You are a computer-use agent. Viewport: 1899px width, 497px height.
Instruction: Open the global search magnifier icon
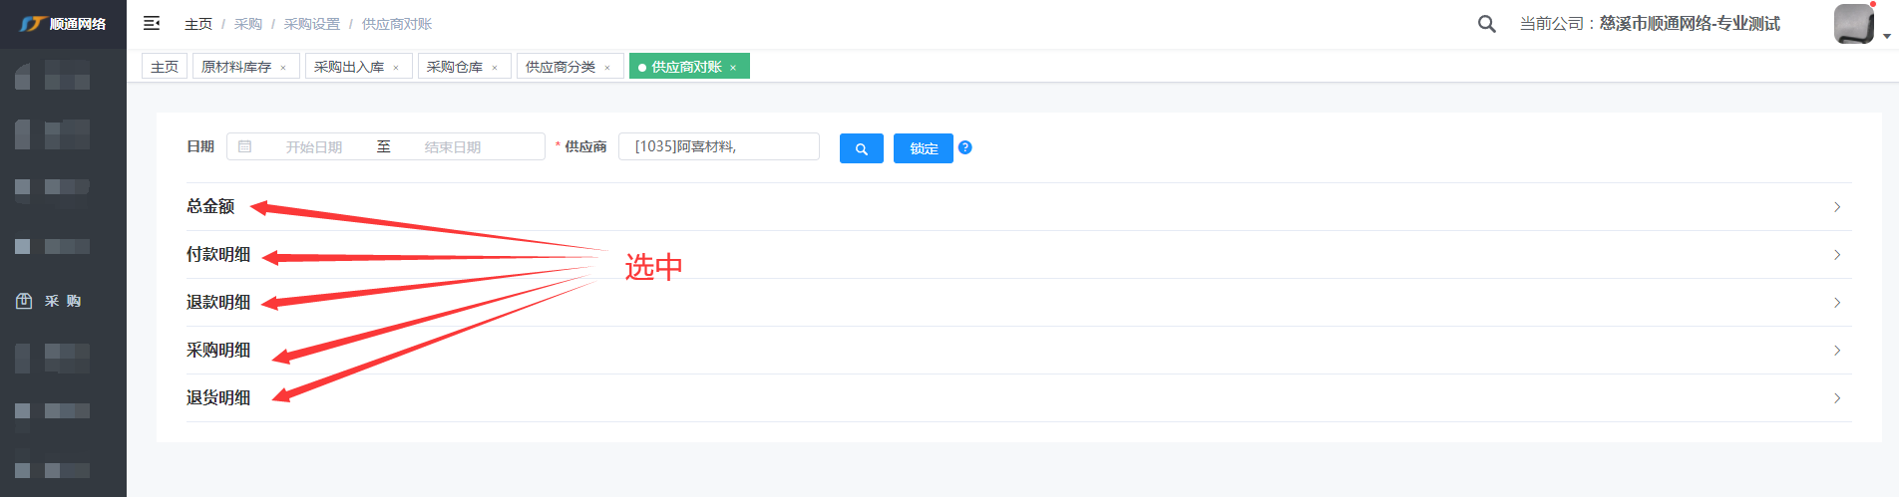coord(1486,24)
